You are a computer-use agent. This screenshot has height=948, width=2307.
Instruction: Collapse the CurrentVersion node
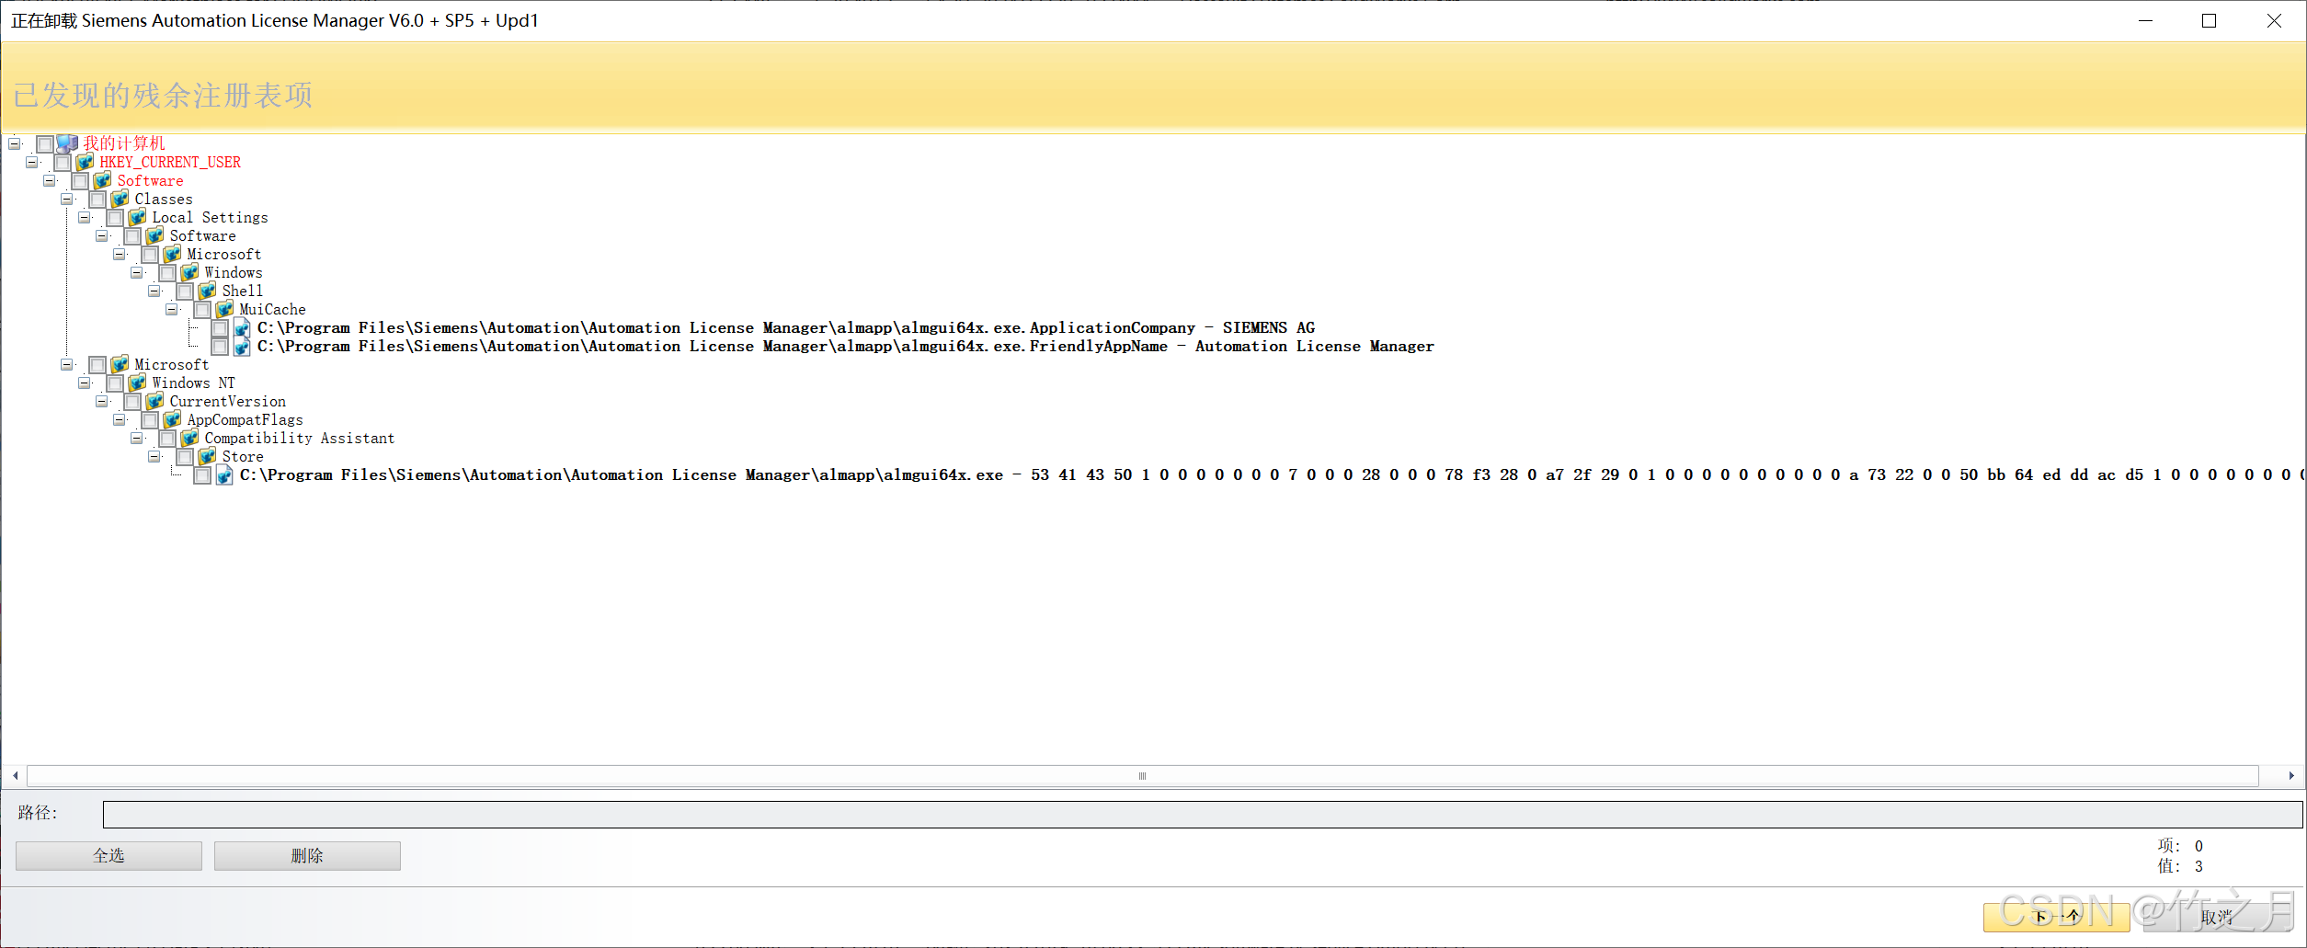101,401
